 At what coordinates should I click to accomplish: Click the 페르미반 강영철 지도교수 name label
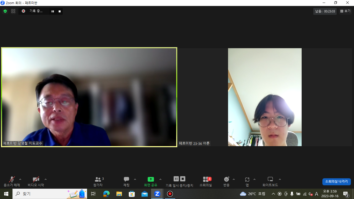point(23,143)
